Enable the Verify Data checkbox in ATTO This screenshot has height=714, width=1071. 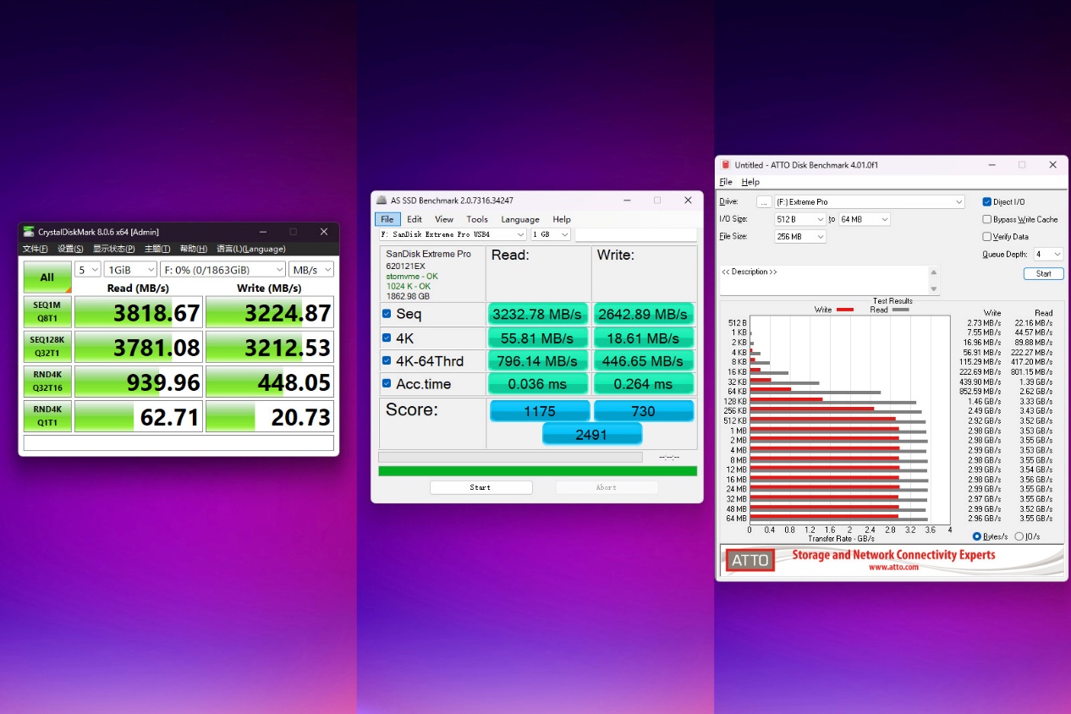tap(986, 237)
